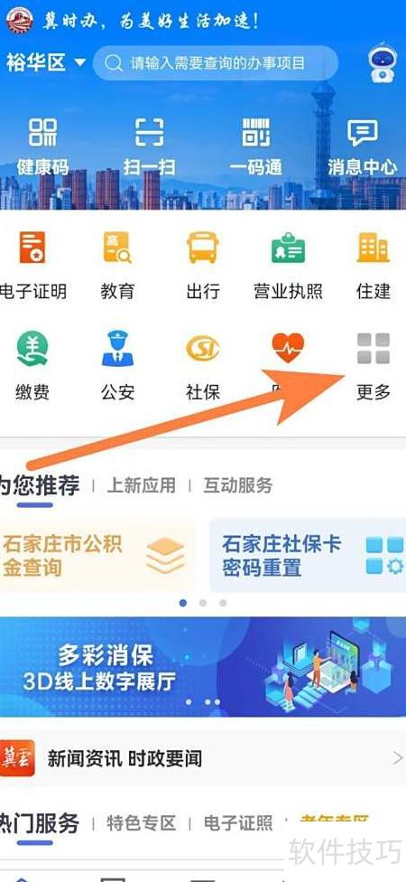Expand 更多 services grid
This screenshot has width=406, height=882.
[x=374, y=366]
